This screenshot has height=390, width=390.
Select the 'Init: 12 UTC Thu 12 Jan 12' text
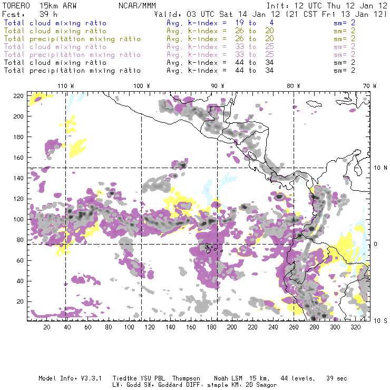[x=327, y=6]
